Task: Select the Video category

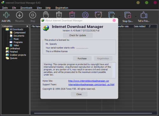Action: 16,45
